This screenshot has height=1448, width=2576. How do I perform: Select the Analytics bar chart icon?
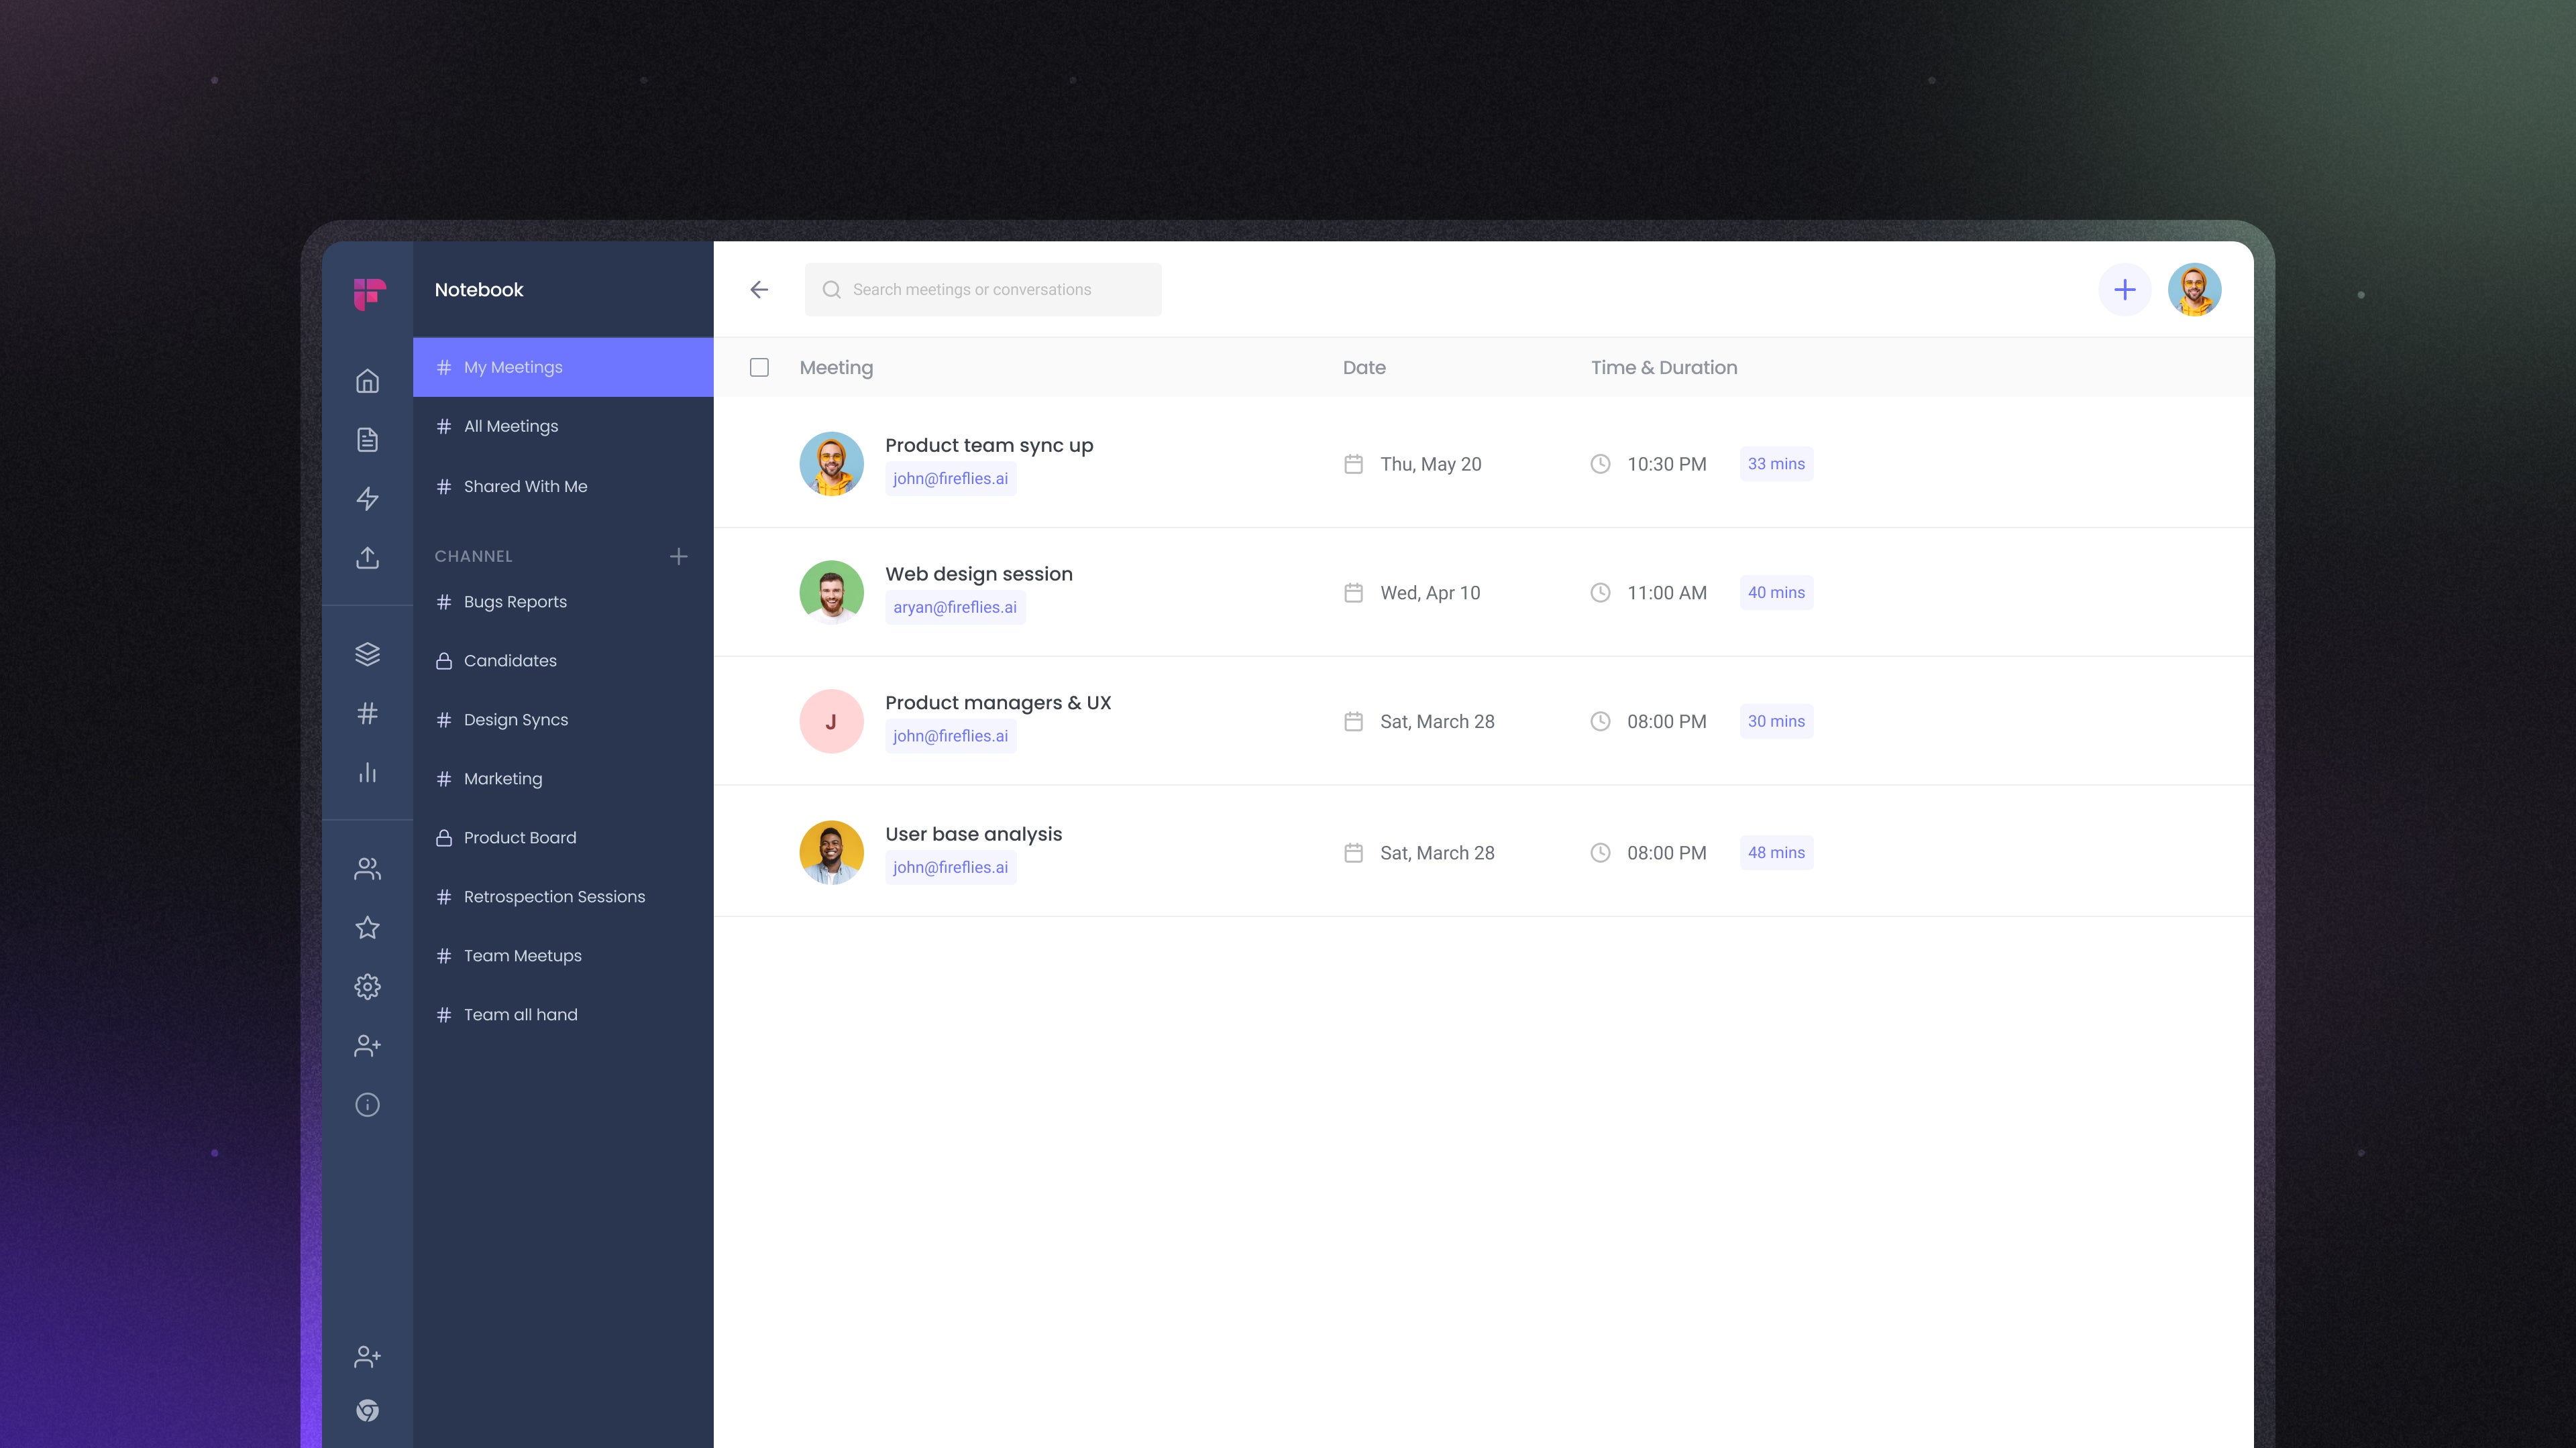point(367,772)
